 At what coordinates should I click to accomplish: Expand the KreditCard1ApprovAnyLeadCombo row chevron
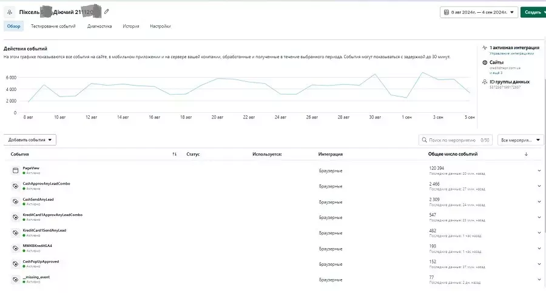click(x=539, y=217)
